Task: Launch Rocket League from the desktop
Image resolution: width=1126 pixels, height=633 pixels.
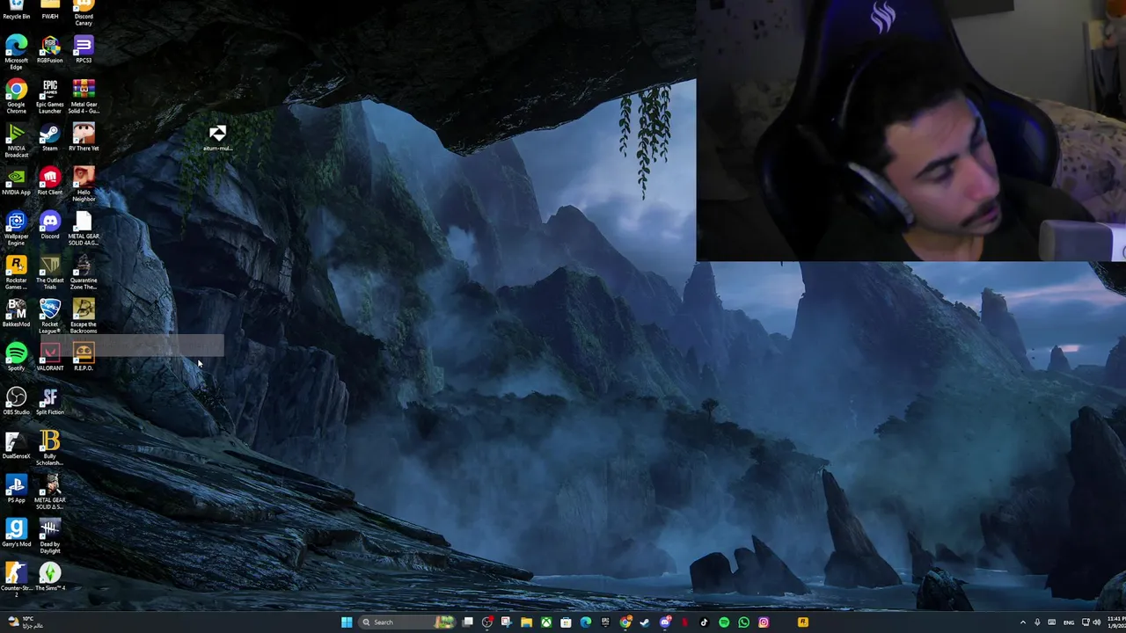Action: [x=50, y=316]
